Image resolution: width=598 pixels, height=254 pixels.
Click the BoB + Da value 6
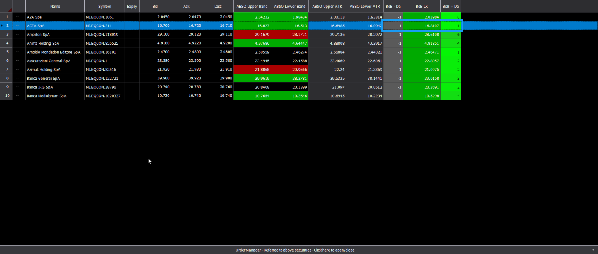(x=451, y=35)
